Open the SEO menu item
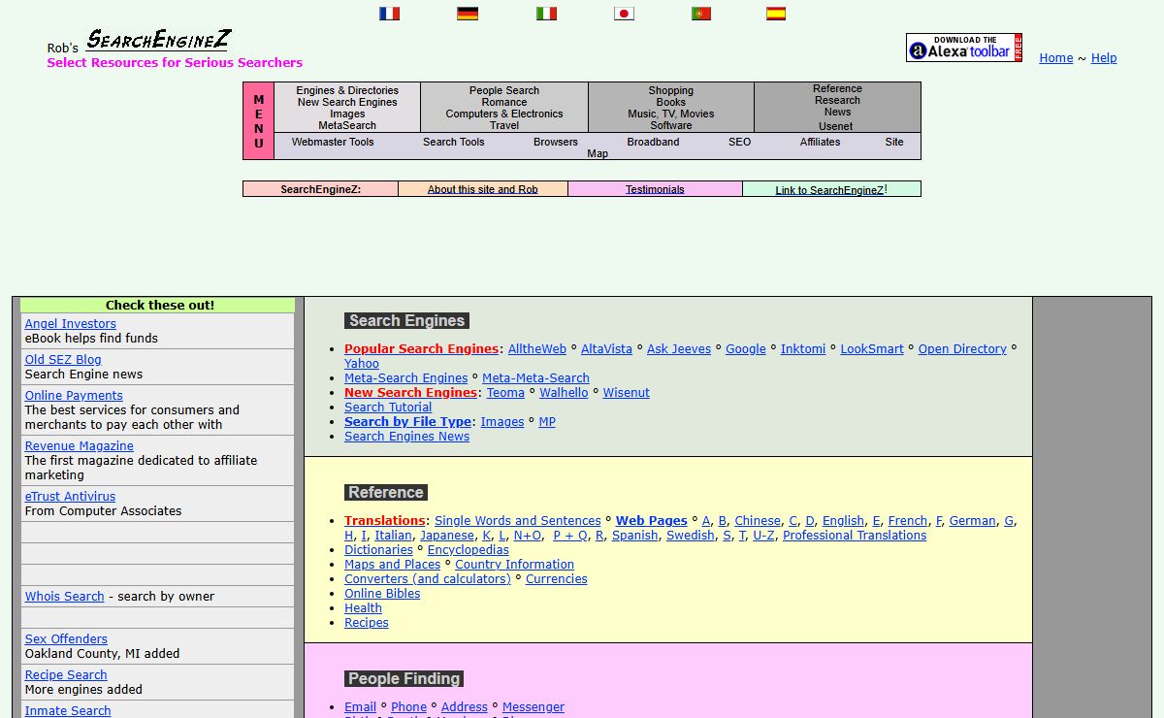The height and width of the screenshot is (718, 1164). click(740, 142)
